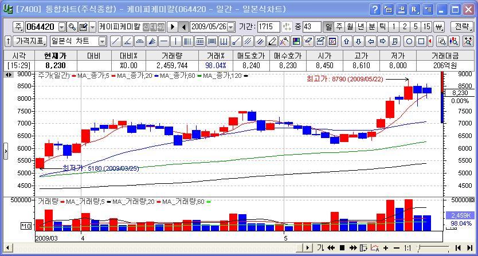Image resolution: width=478 pixels, height=256 pixels.
Task: Click the up arrow button beside 가격지표
Action: [x=8, y=41]
